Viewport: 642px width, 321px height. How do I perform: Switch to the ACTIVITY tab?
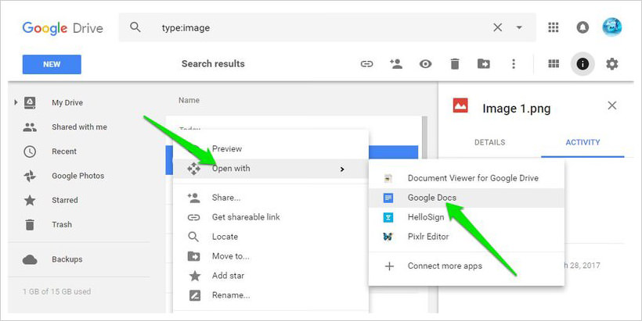[x=582, y=142]
